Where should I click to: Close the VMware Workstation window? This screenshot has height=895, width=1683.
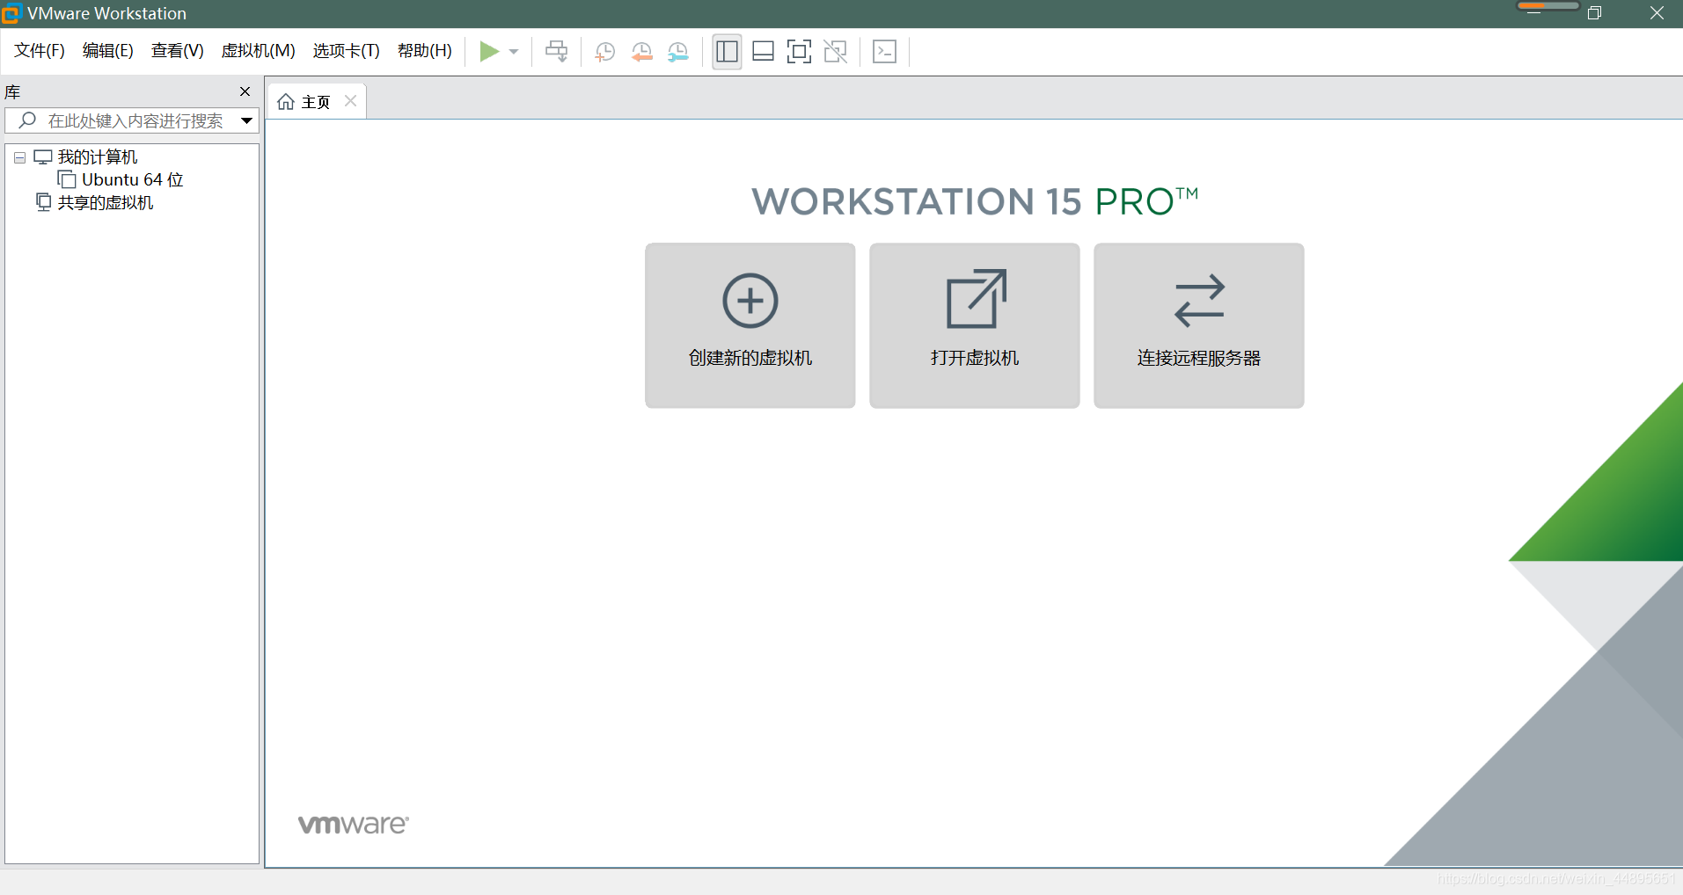click(1656, 13)
